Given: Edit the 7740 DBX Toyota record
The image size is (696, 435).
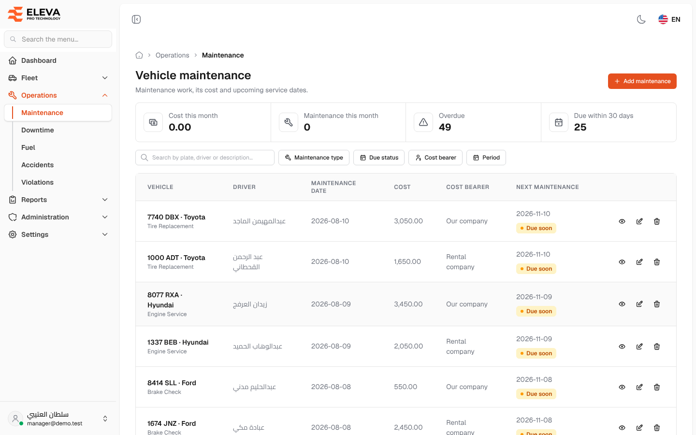Looking at the screenshot, I should coord(639,221).
